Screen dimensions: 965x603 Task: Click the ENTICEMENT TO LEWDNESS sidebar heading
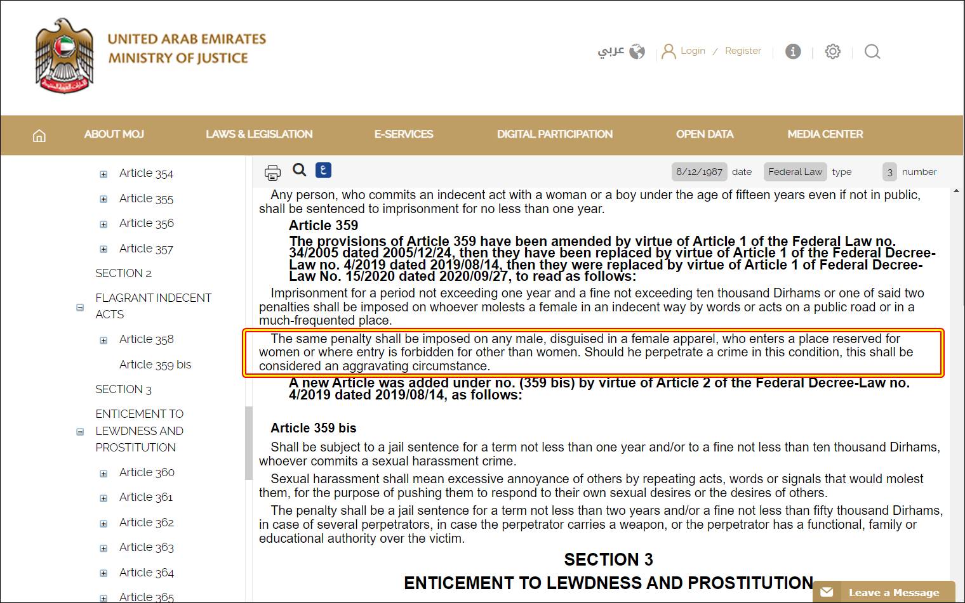[x=140, y=431]
